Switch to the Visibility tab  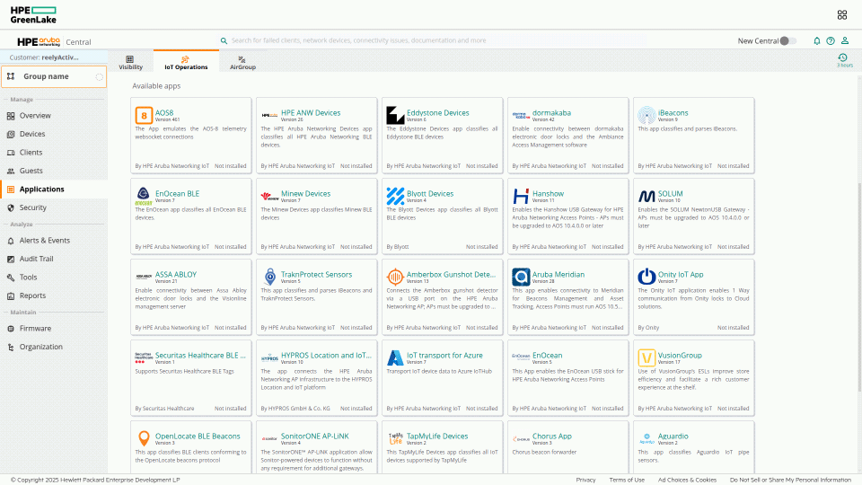pos(130,62)
